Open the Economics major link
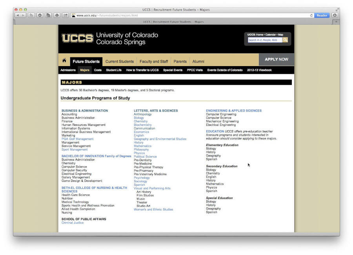 (x=141, y=132)
